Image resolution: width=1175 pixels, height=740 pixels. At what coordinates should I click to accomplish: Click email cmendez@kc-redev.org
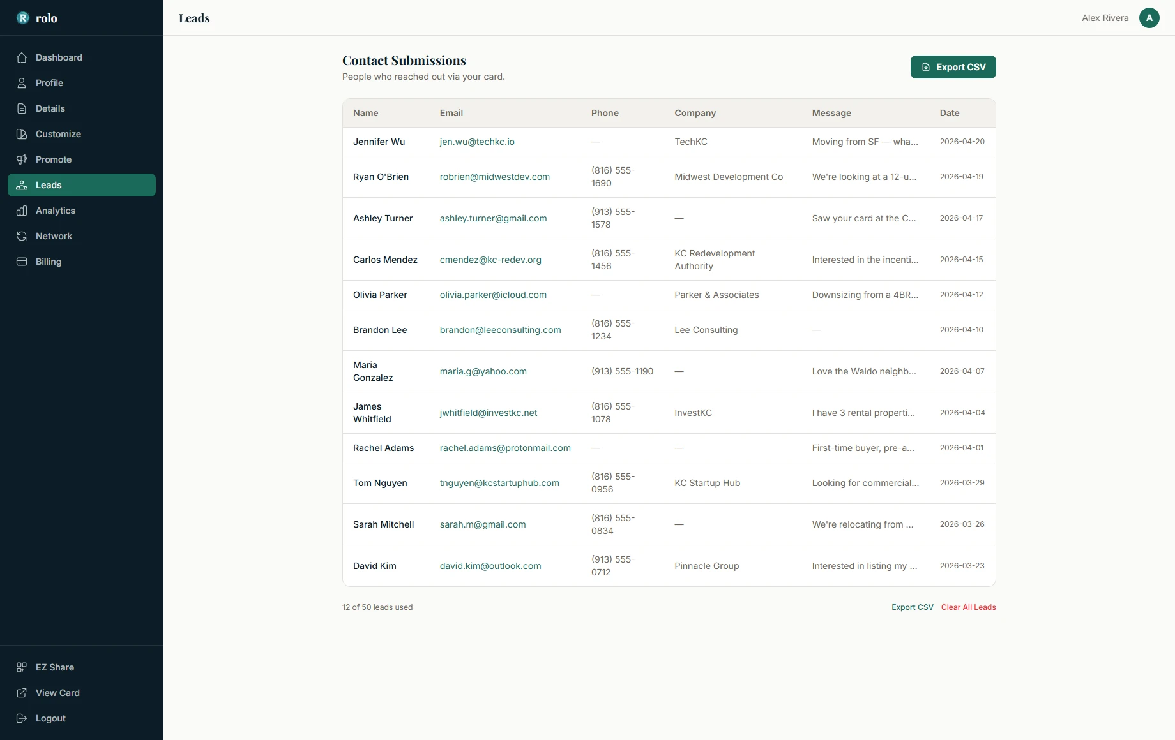[490, 260]
